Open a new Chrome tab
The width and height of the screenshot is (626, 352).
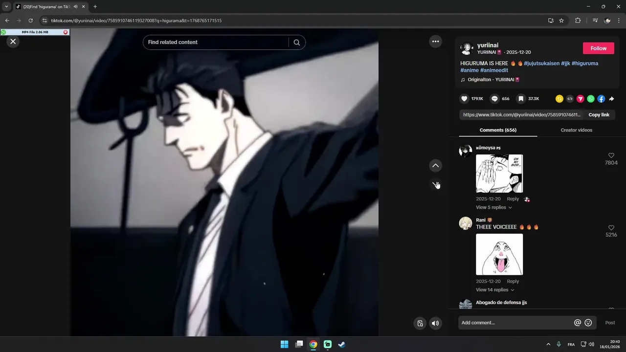[95, 7]
